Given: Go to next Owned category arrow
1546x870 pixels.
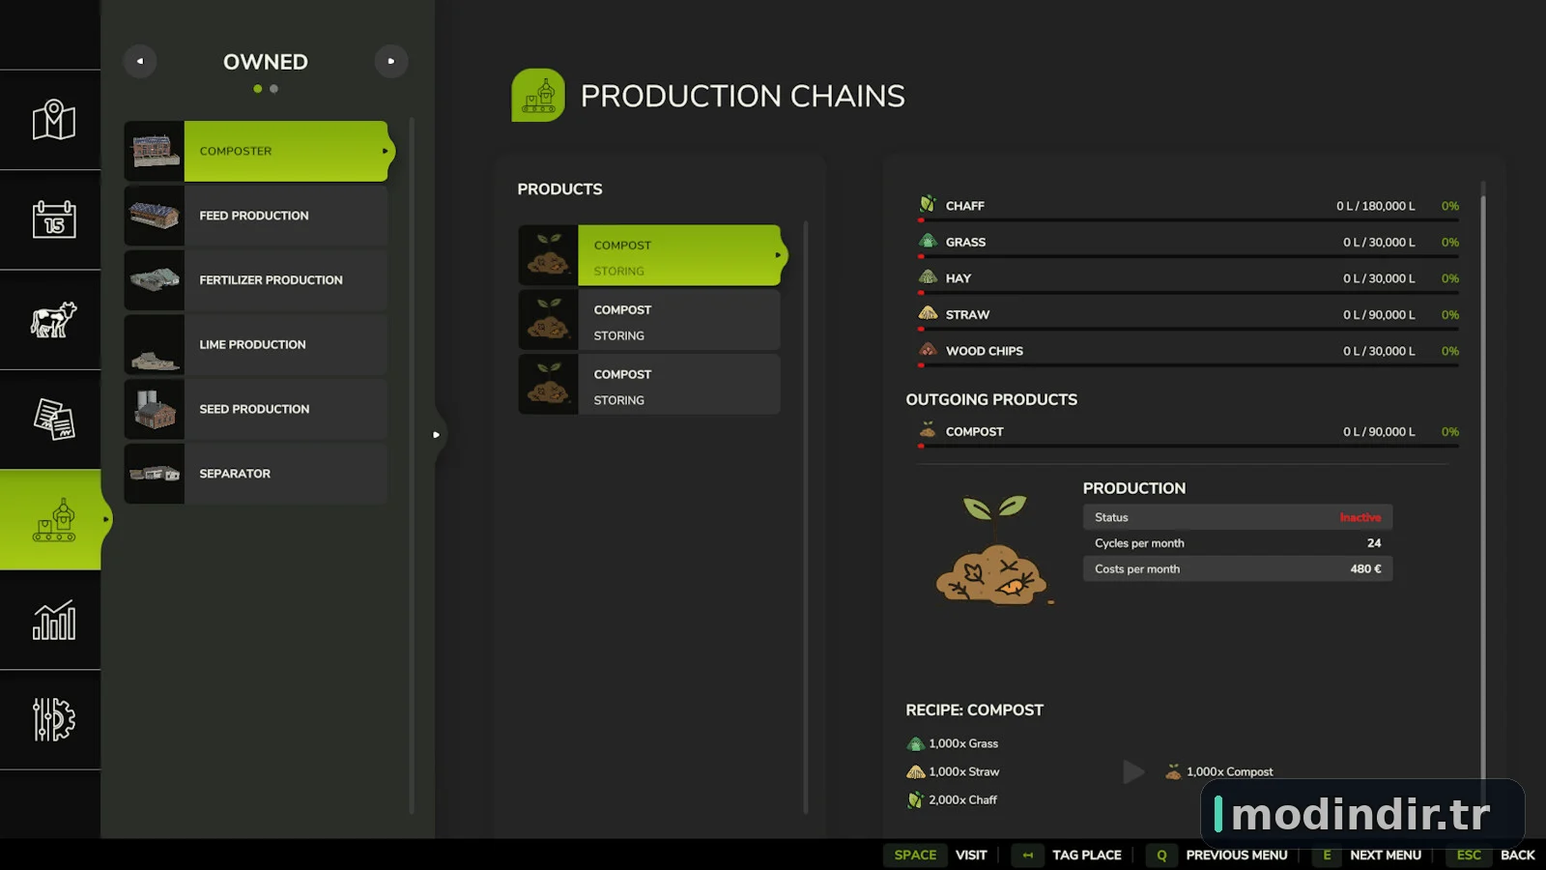Looking at the screenshot, I should pyautogui.click(x=391, y=61).
